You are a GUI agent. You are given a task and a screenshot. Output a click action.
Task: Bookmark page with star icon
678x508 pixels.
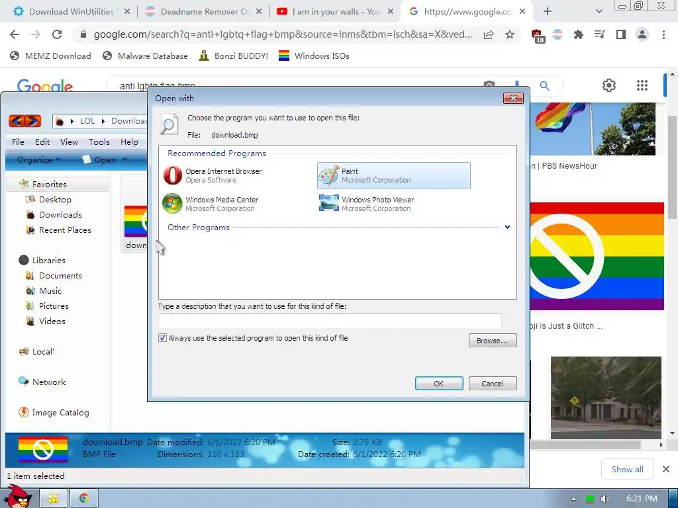point(510,34)
